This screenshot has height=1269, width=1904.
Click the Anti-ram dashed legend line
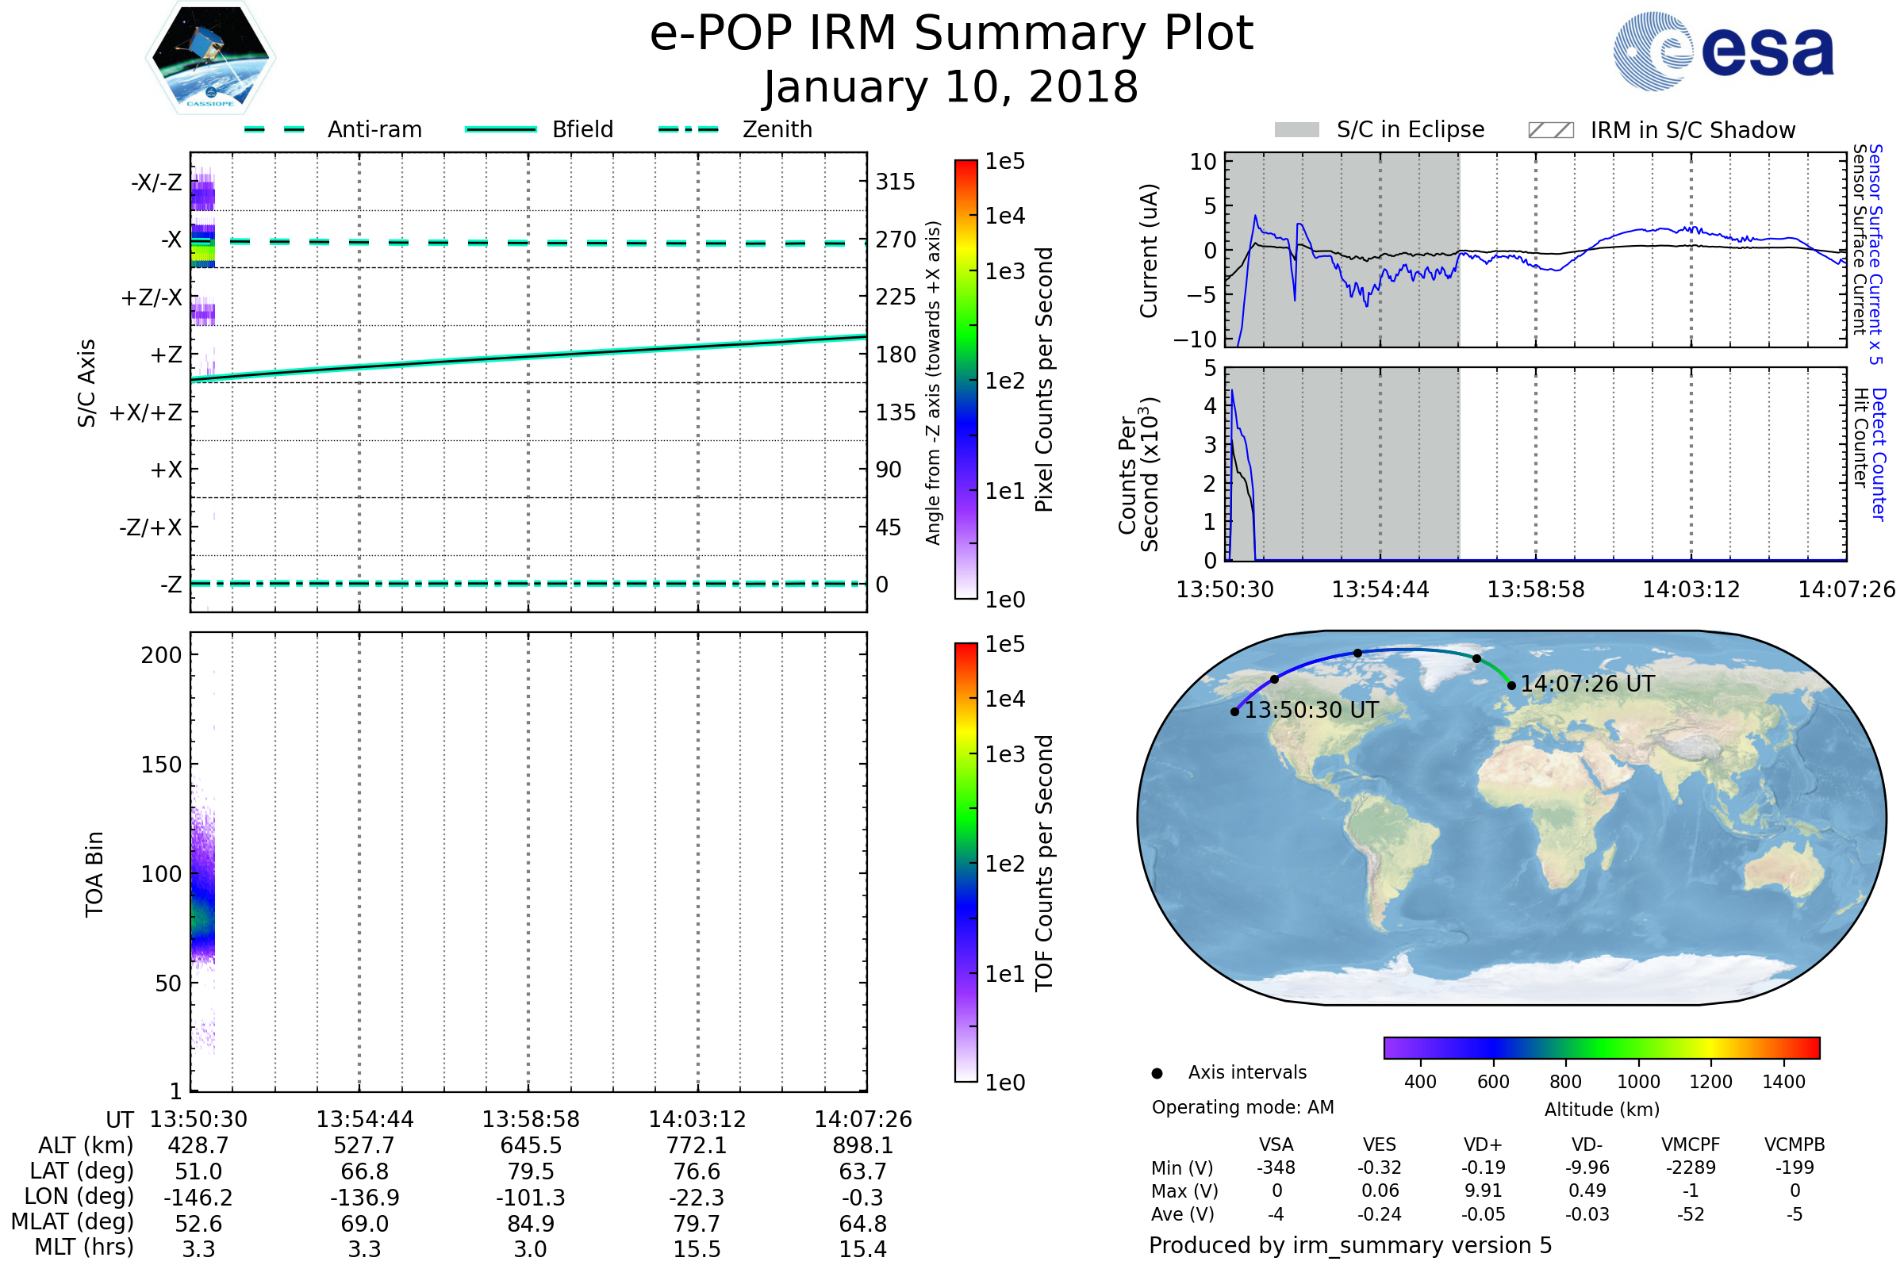pyautogui.click(x=274, y=129)
